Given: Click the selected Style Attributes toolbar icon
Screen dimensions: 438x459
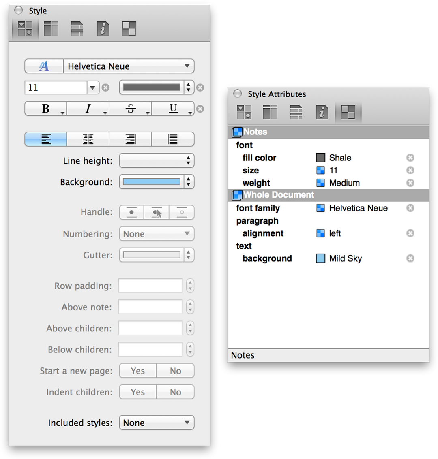Looking at the screenshot, I should point(348,112).
